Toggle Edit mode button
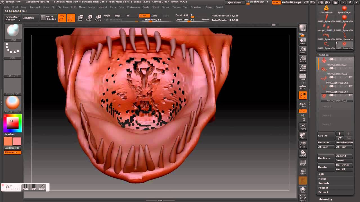 tap(62, 18)
